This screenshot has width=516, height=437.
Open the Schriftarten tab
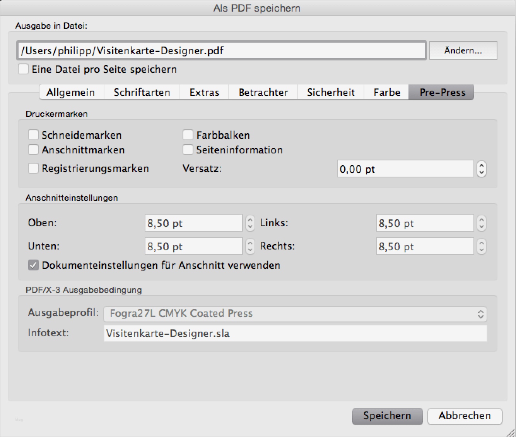[142, 92]
